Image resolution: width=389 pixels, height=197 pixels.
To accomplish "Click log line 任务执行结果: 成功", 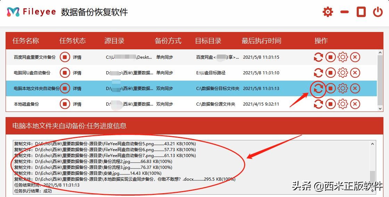I will [x=33, y=191].
